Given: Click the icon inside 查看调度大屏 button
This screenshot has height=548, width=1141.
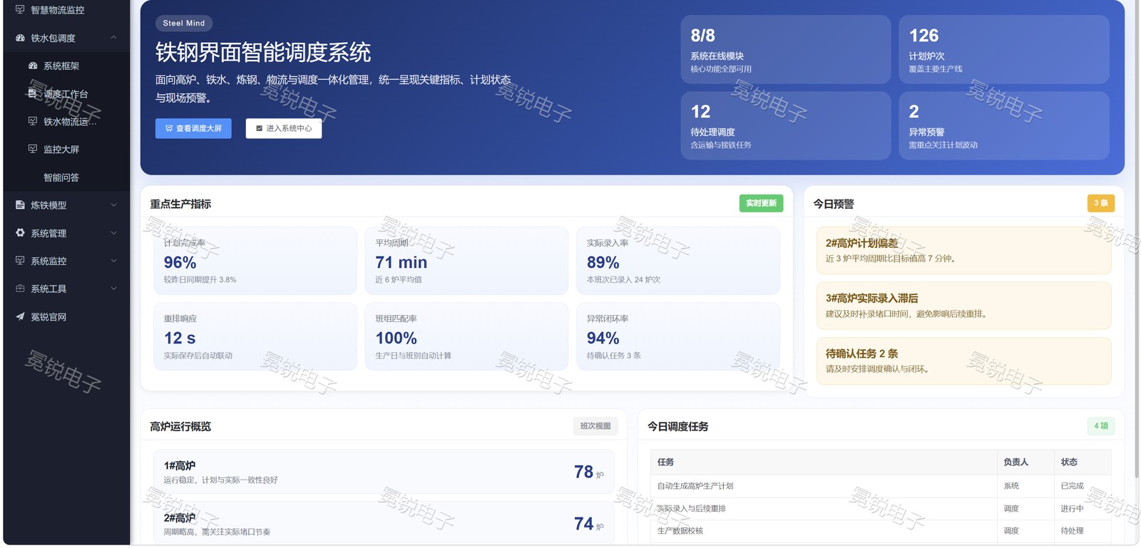Looking at the screenshot, I should [169, 128].
